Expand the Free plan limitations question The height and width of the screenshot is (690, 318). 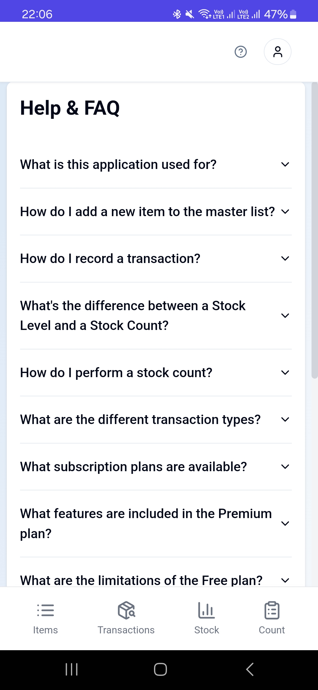click(156, 580)
